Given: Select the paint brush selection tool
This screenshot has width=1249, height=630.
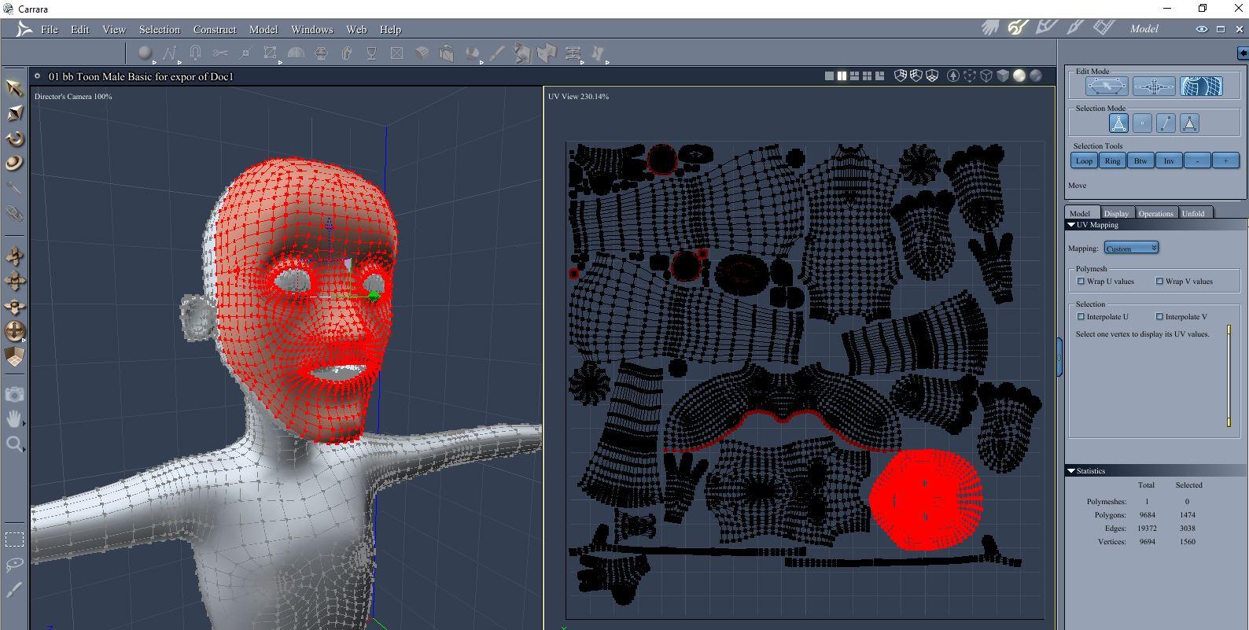Looking at the screenshot, I should coord(14,590).
